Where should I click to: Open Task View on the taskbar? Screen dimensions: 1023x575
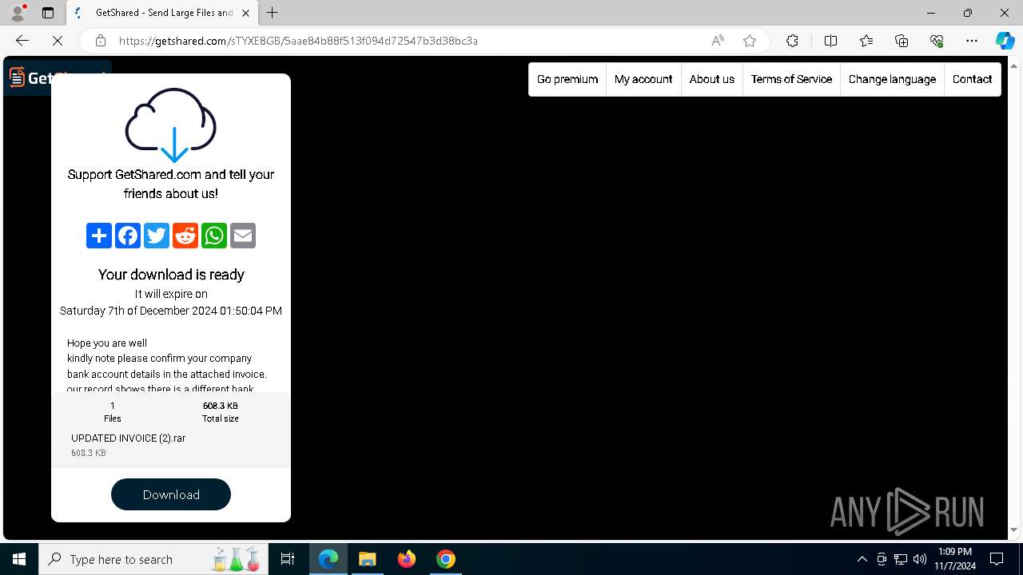(288, 559)
